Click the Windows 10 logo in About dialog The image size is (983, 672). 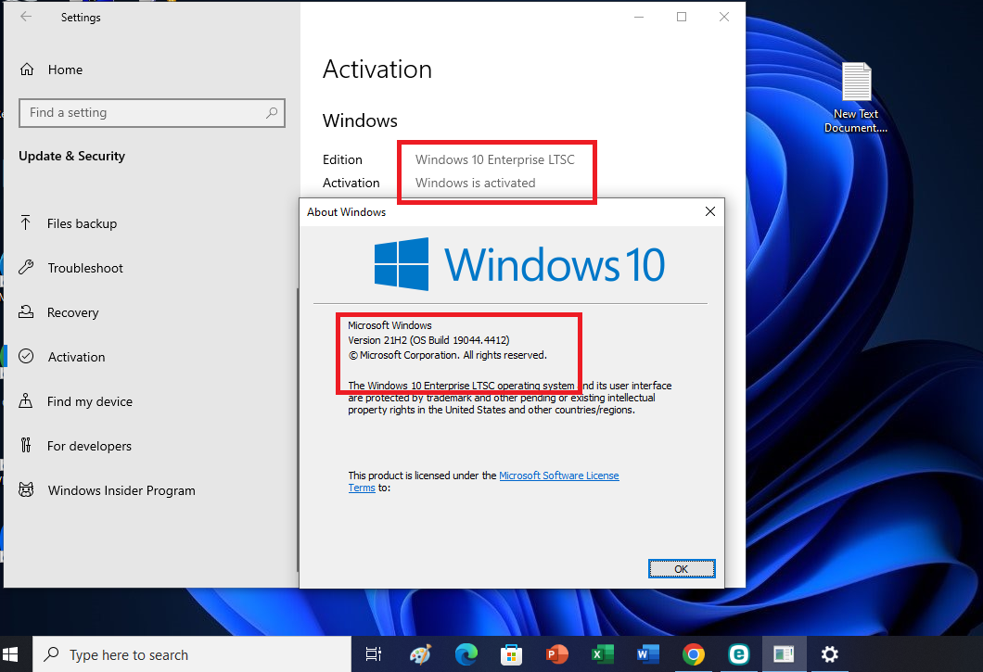click(x=519, y=264)
